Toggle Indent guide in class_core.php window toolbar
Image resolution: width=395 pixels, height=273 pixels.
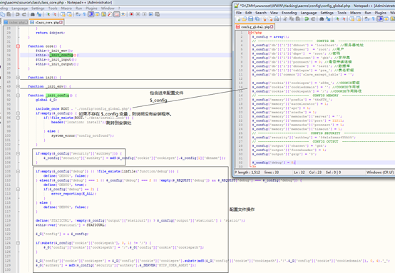[91, 14]
